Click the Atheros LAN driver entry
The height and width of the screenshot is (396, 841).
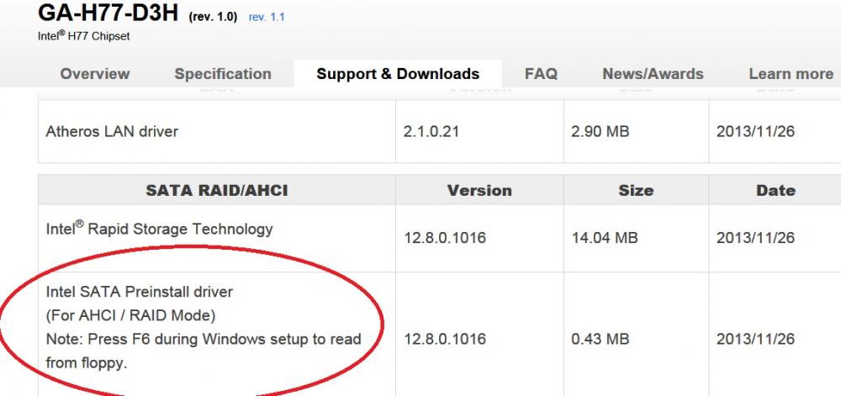(112, 131)
